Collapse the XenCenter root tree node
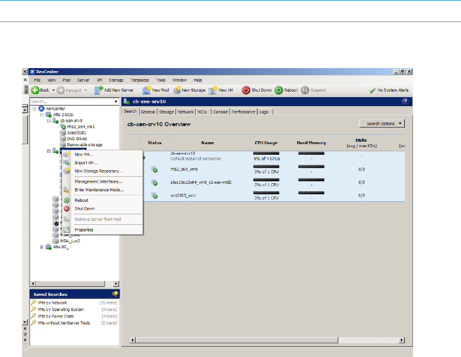 click(x=35, y=109)
